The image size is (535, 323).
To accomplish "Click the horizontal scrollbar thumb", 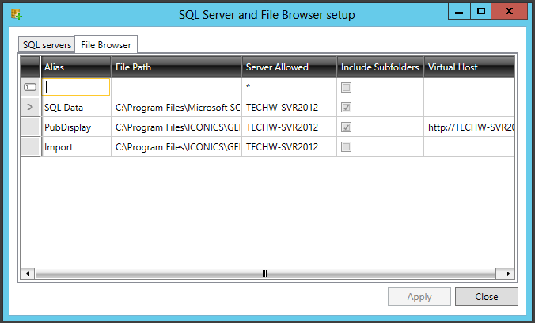I will coord(264,274).
